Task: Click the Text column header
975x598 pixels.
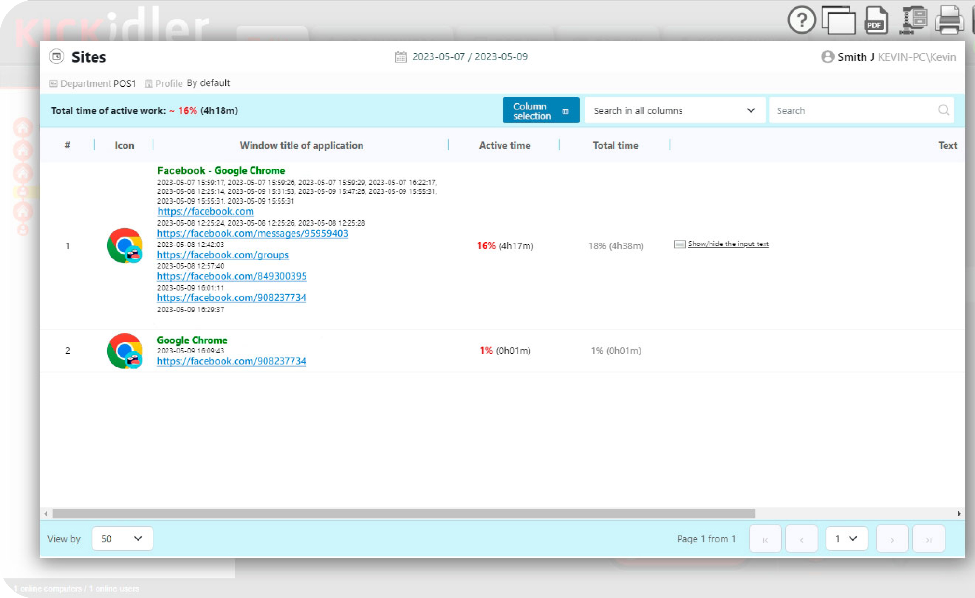Action: click(947, 145)
